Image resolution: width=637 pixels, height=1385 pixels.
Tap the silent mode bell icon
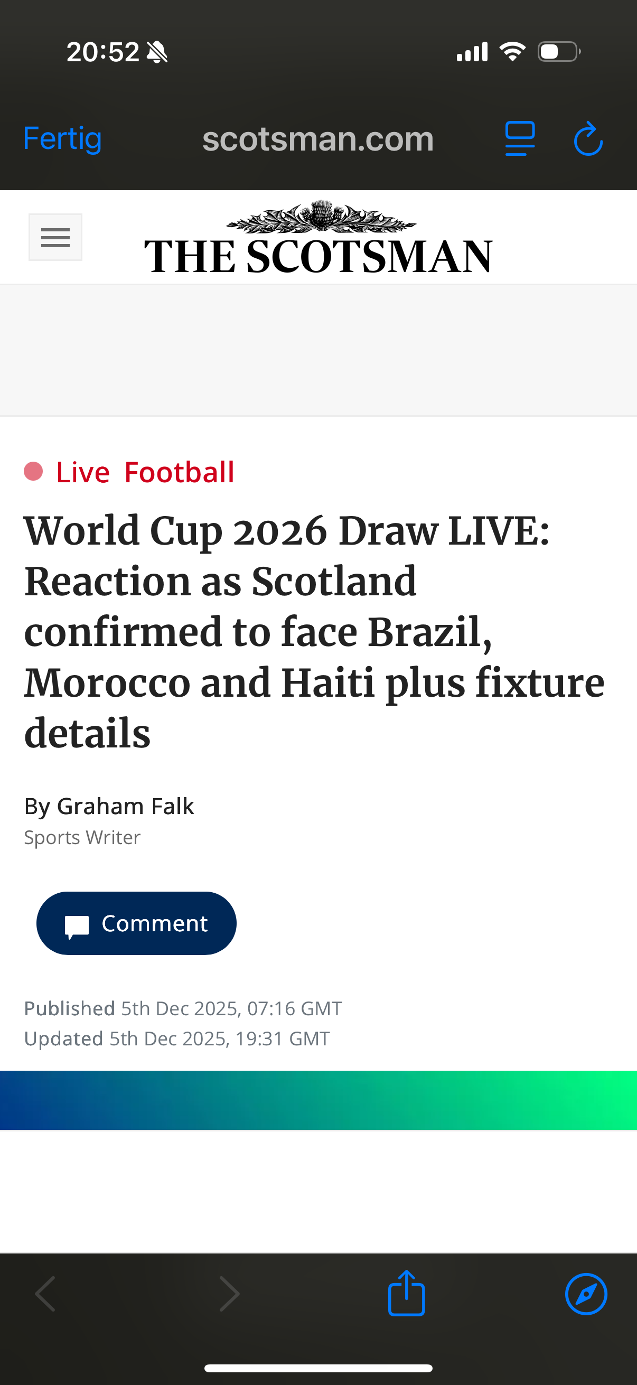(x=157, y=52)
